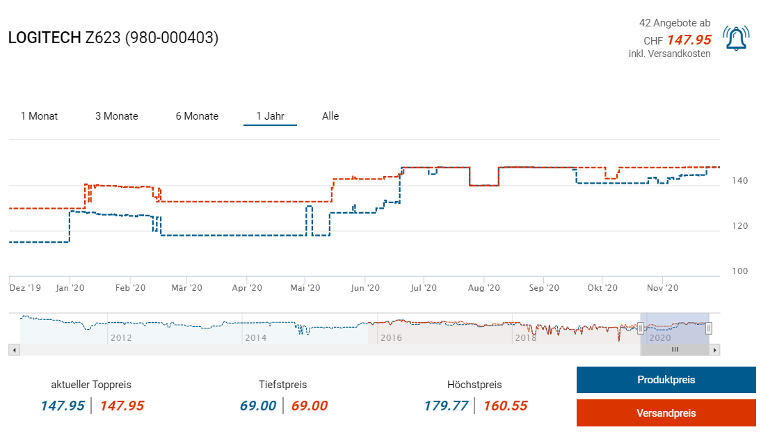Click the Höchstpreis value 179.77

[446, 406]
